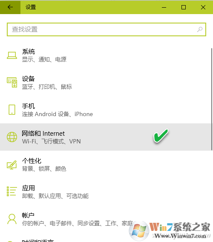Click the vertical scrollbar on the right

tap(212, 99)
